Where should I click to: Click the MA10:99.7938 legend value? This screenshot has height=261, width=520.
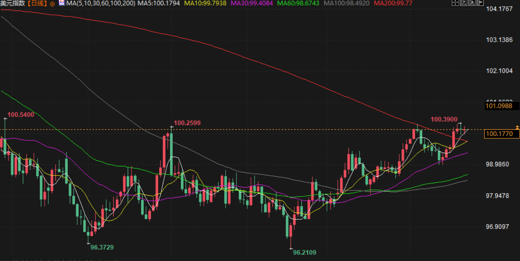[205, 3]
